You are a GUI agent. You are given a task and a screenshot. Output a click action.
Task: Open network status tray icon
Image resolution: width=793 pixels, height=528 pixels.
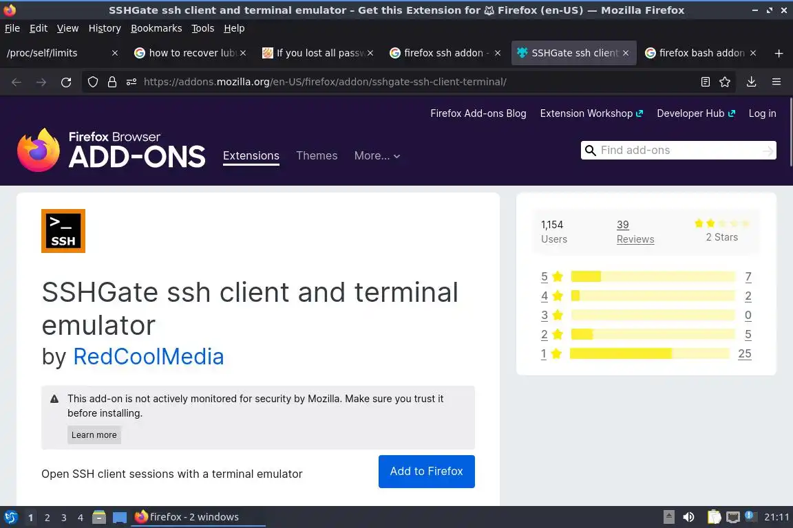point(733,517)
